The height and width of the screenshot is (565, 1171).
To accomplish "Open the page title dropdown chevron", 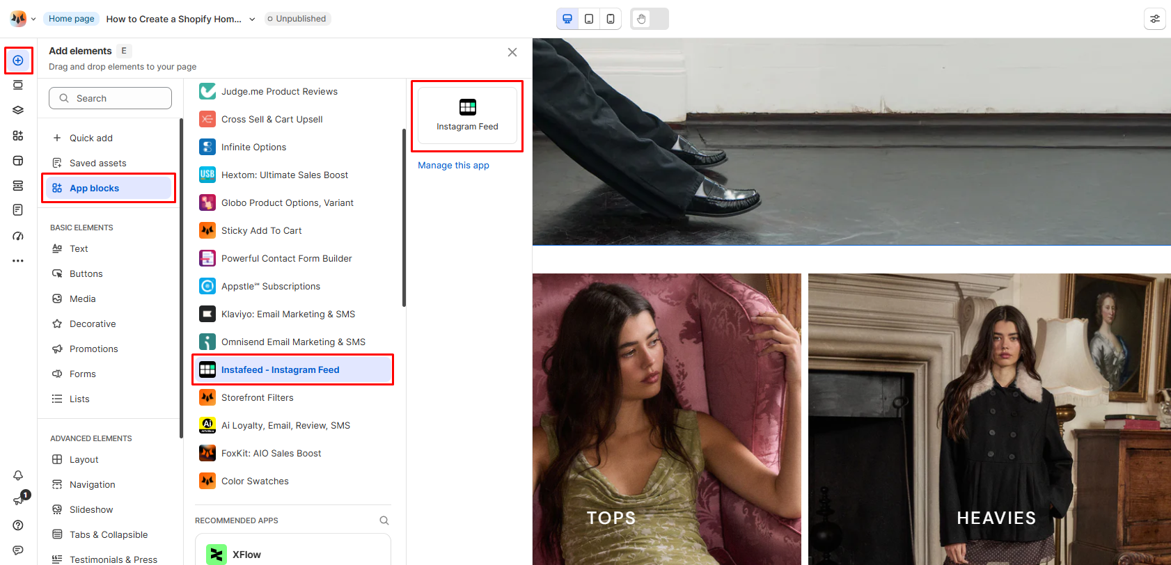I will coord(252,19).
